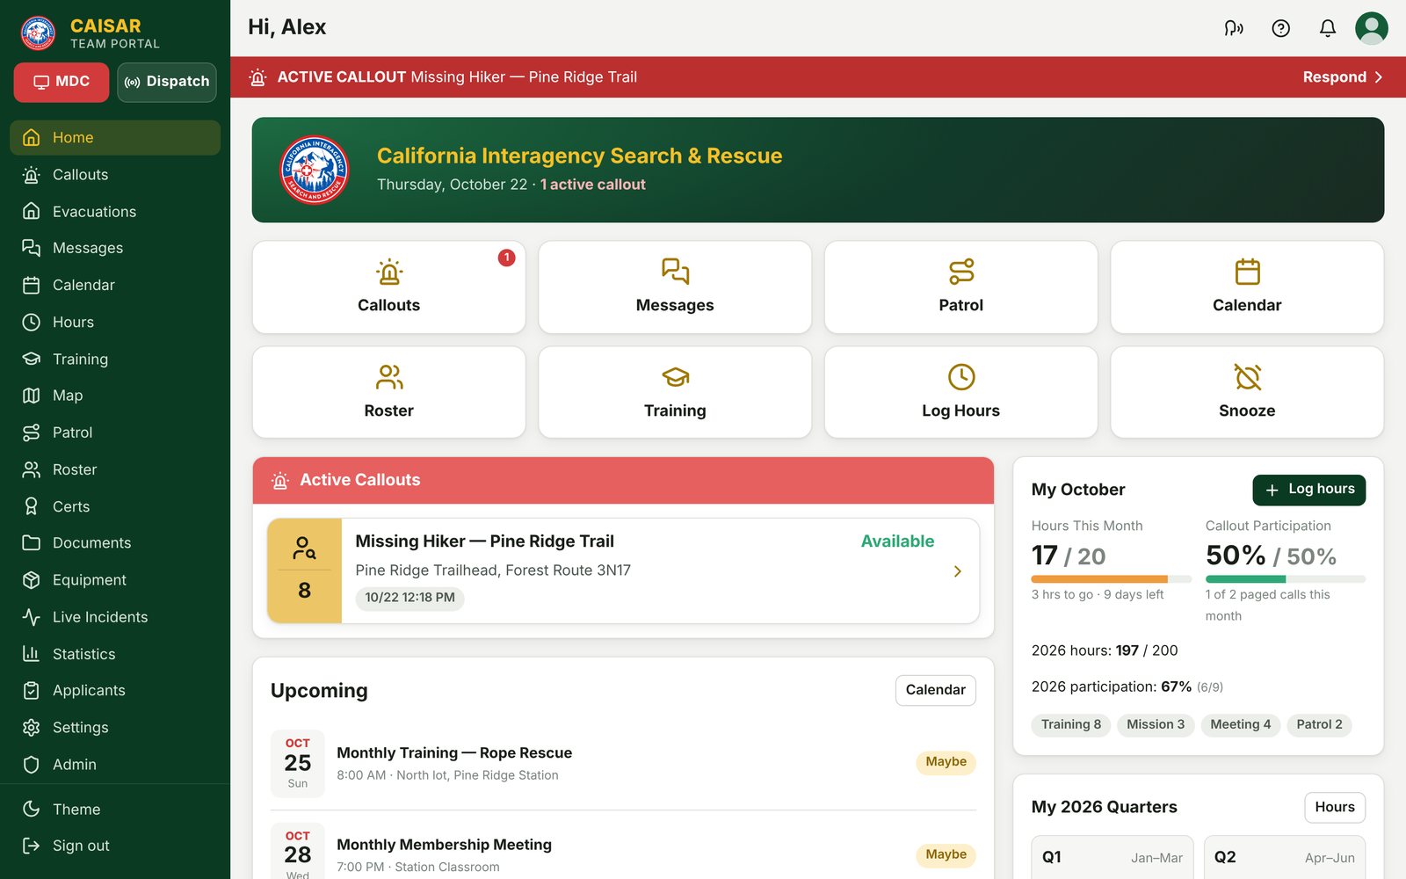Go to Home in sidebar
This screenshot has height=879, width=1406.
coord(115,138)
